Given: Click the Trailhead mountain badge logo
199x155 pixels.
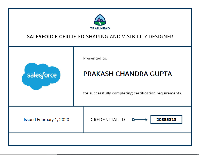Looking at the screenshot, I should click(x=100, y=20).
